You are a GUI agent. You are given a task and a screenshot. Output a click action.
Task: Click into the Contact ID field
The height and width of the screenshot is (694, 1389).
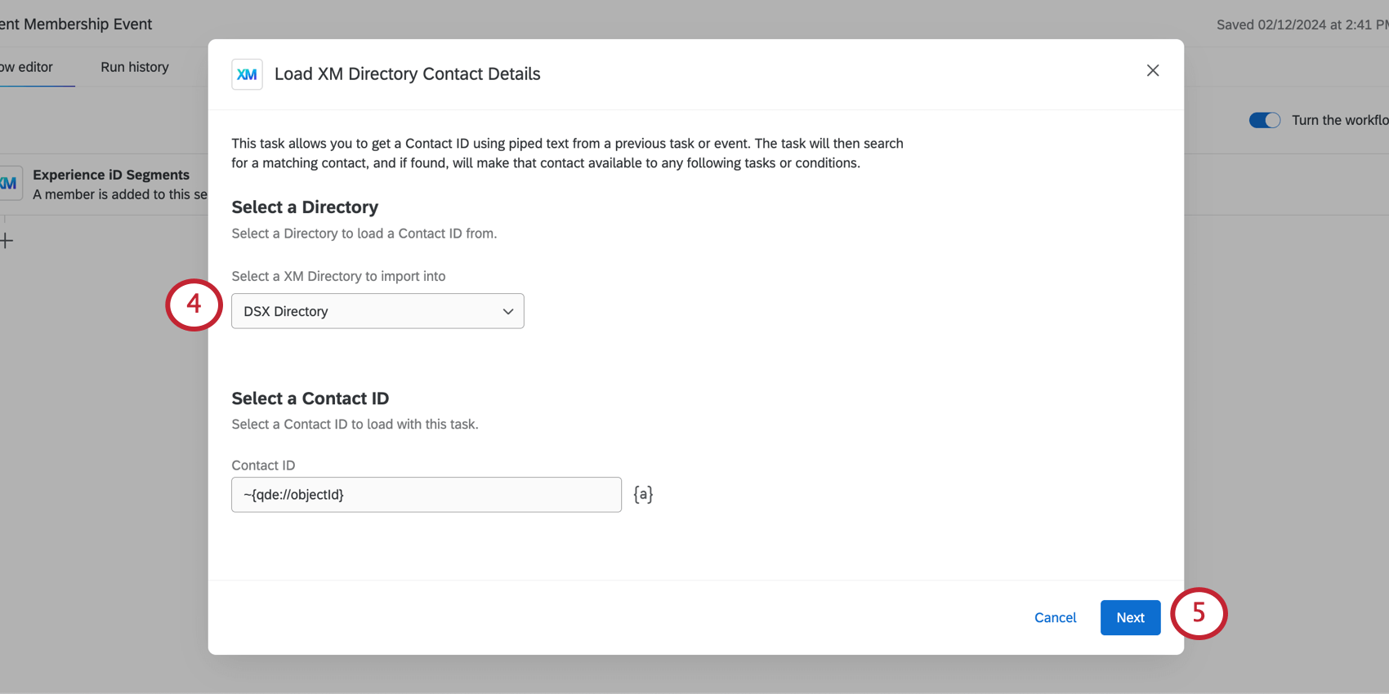[x=427, y=495]
